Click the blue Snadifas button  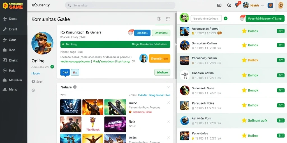click(142, 33)
